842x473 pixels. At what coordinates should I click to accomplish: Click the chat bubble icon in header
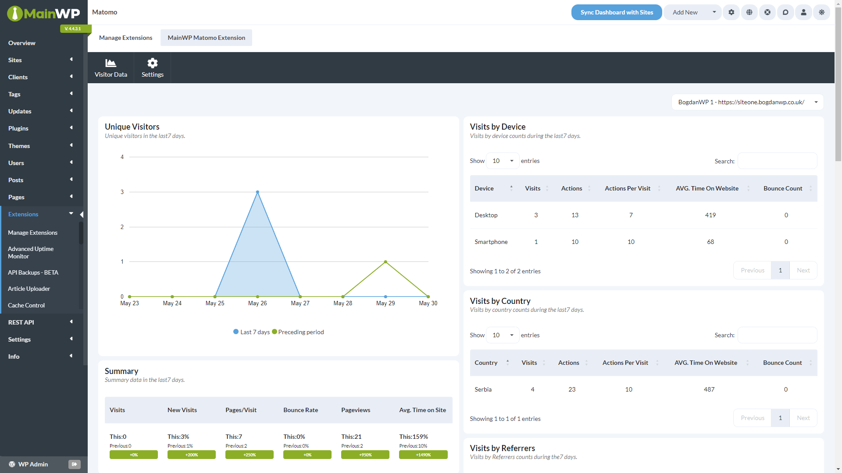tap(785, 12)
